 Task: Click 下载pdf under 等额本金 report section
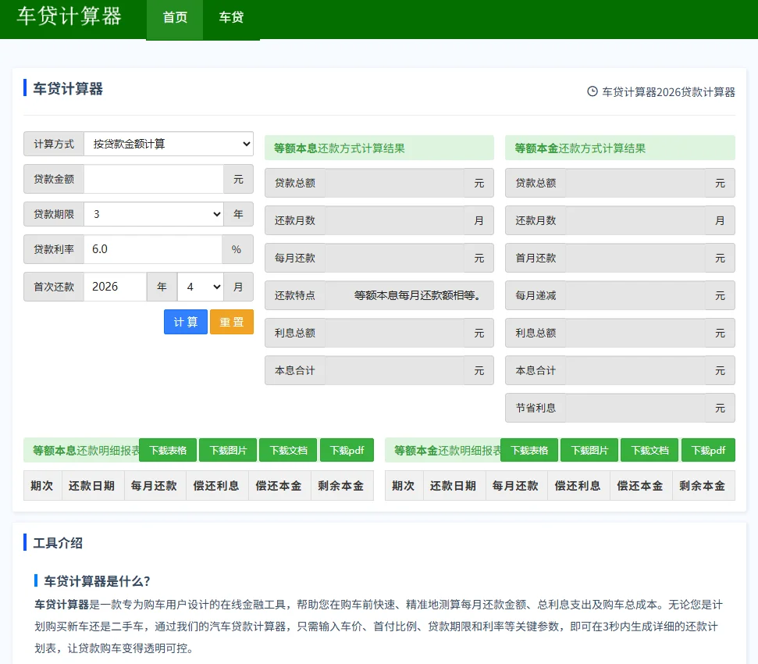[708, 450]
